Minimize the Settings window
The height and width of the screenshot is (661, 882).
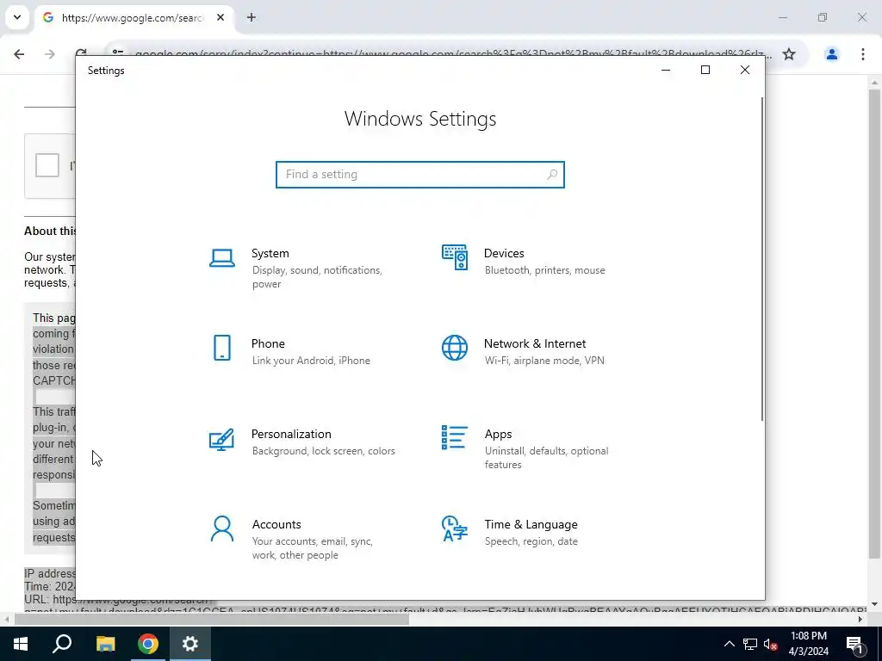tap(666, 71)
